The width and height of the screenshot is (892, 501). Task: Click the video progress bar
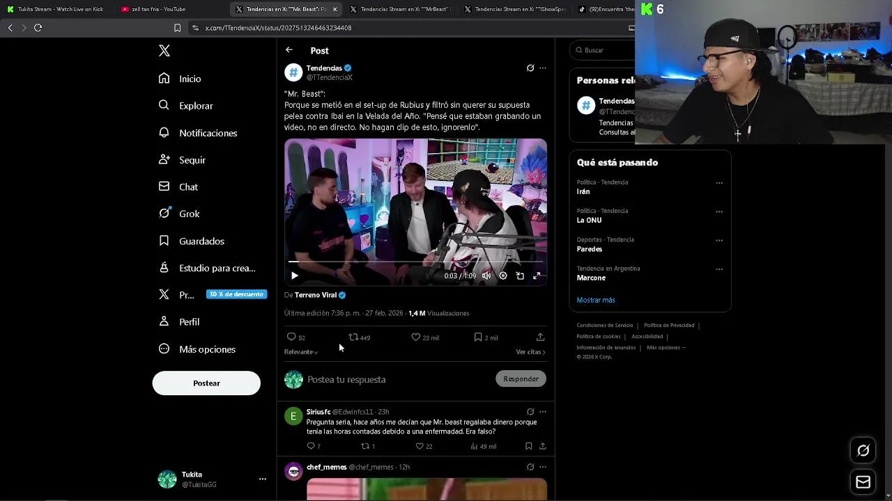click(415, 262)
